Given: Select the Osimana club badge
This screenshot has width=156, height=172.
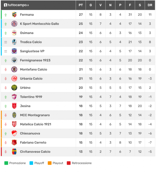Looking at the screenshot, I should coord(14,33).
